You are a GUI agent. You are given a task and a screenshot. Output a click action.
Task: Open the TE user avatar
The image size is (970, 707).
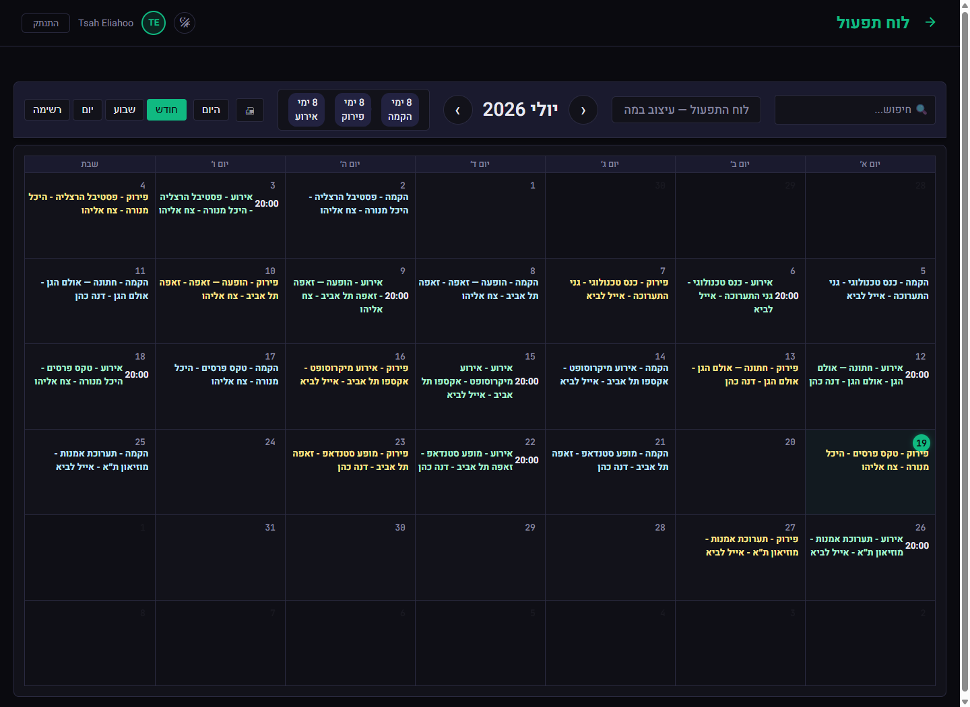click(x=154, y=23)
